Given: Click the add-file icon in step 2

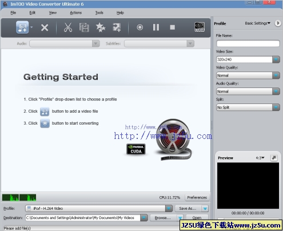Looking at the screenshot, I should point(45,111).
